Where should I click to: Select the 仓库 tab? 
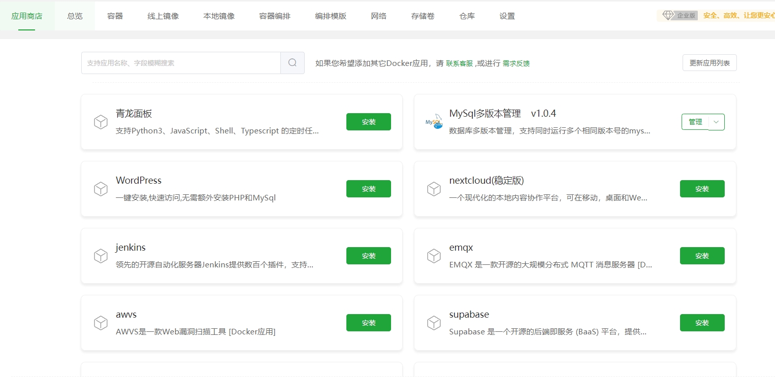[x=467, y=16]
